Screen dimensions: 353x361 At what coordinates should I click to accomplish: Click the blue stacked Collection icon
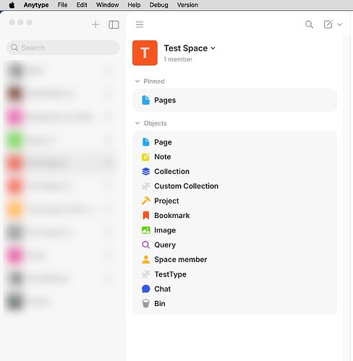[145, 171]
